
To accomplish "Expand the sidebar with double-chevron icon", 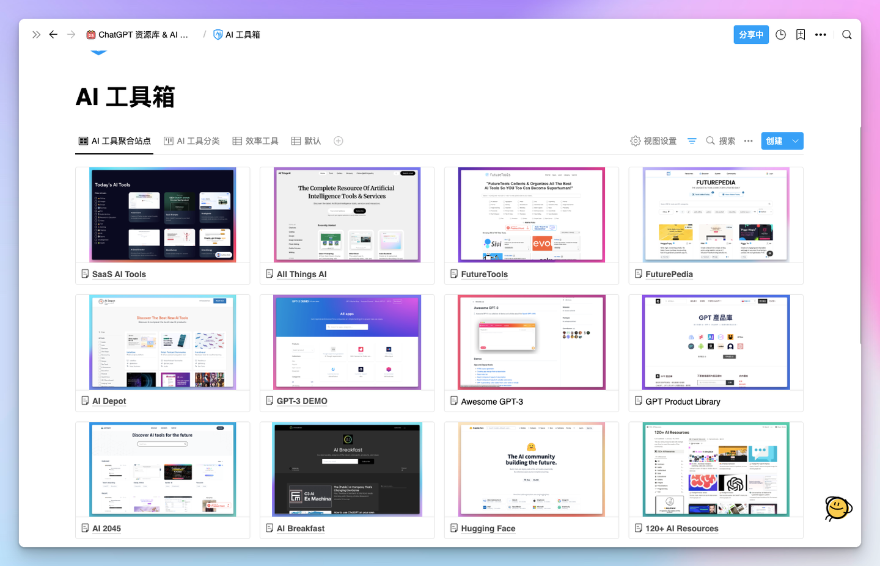I will pyautogui.click(x=37, y=35).
